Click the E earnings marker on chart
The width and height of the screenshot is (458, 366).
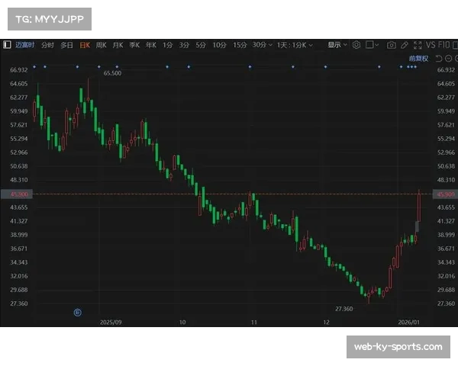77,312
